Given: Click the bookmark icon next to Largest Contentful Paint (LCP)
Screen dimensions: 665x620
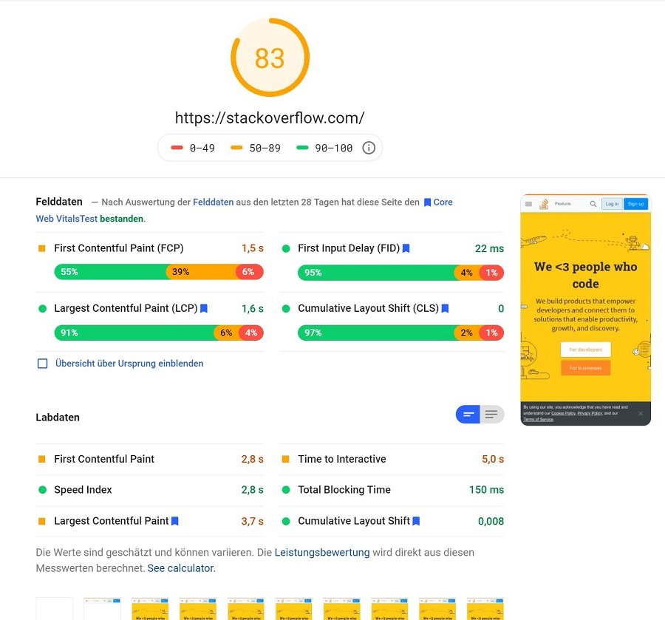Looking at the screenshot, I should pos(204,308).
